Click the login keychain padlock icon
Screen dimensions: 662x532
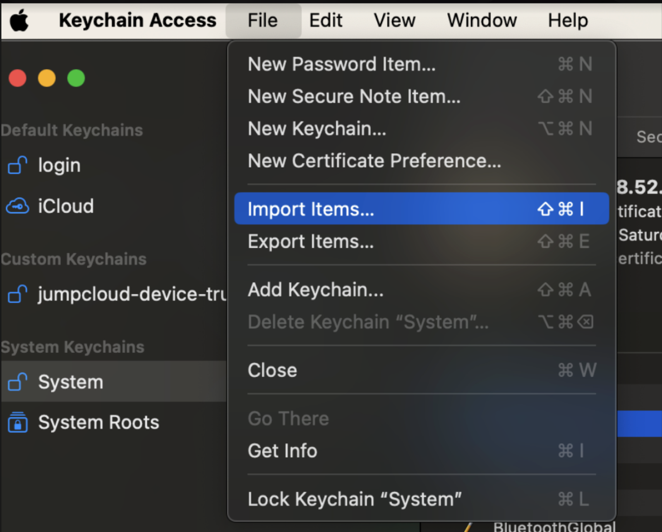pos(18,165)
